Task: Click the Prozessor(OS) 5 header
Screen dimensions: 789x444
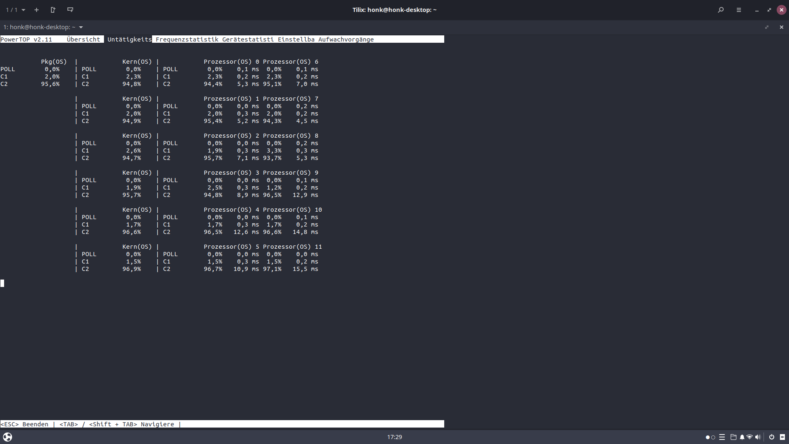Action: (x=231, y=247)
